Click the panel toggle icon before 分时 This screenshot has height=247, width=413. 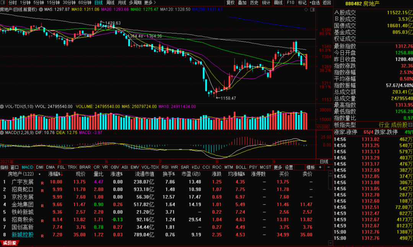tap(3, 3)
